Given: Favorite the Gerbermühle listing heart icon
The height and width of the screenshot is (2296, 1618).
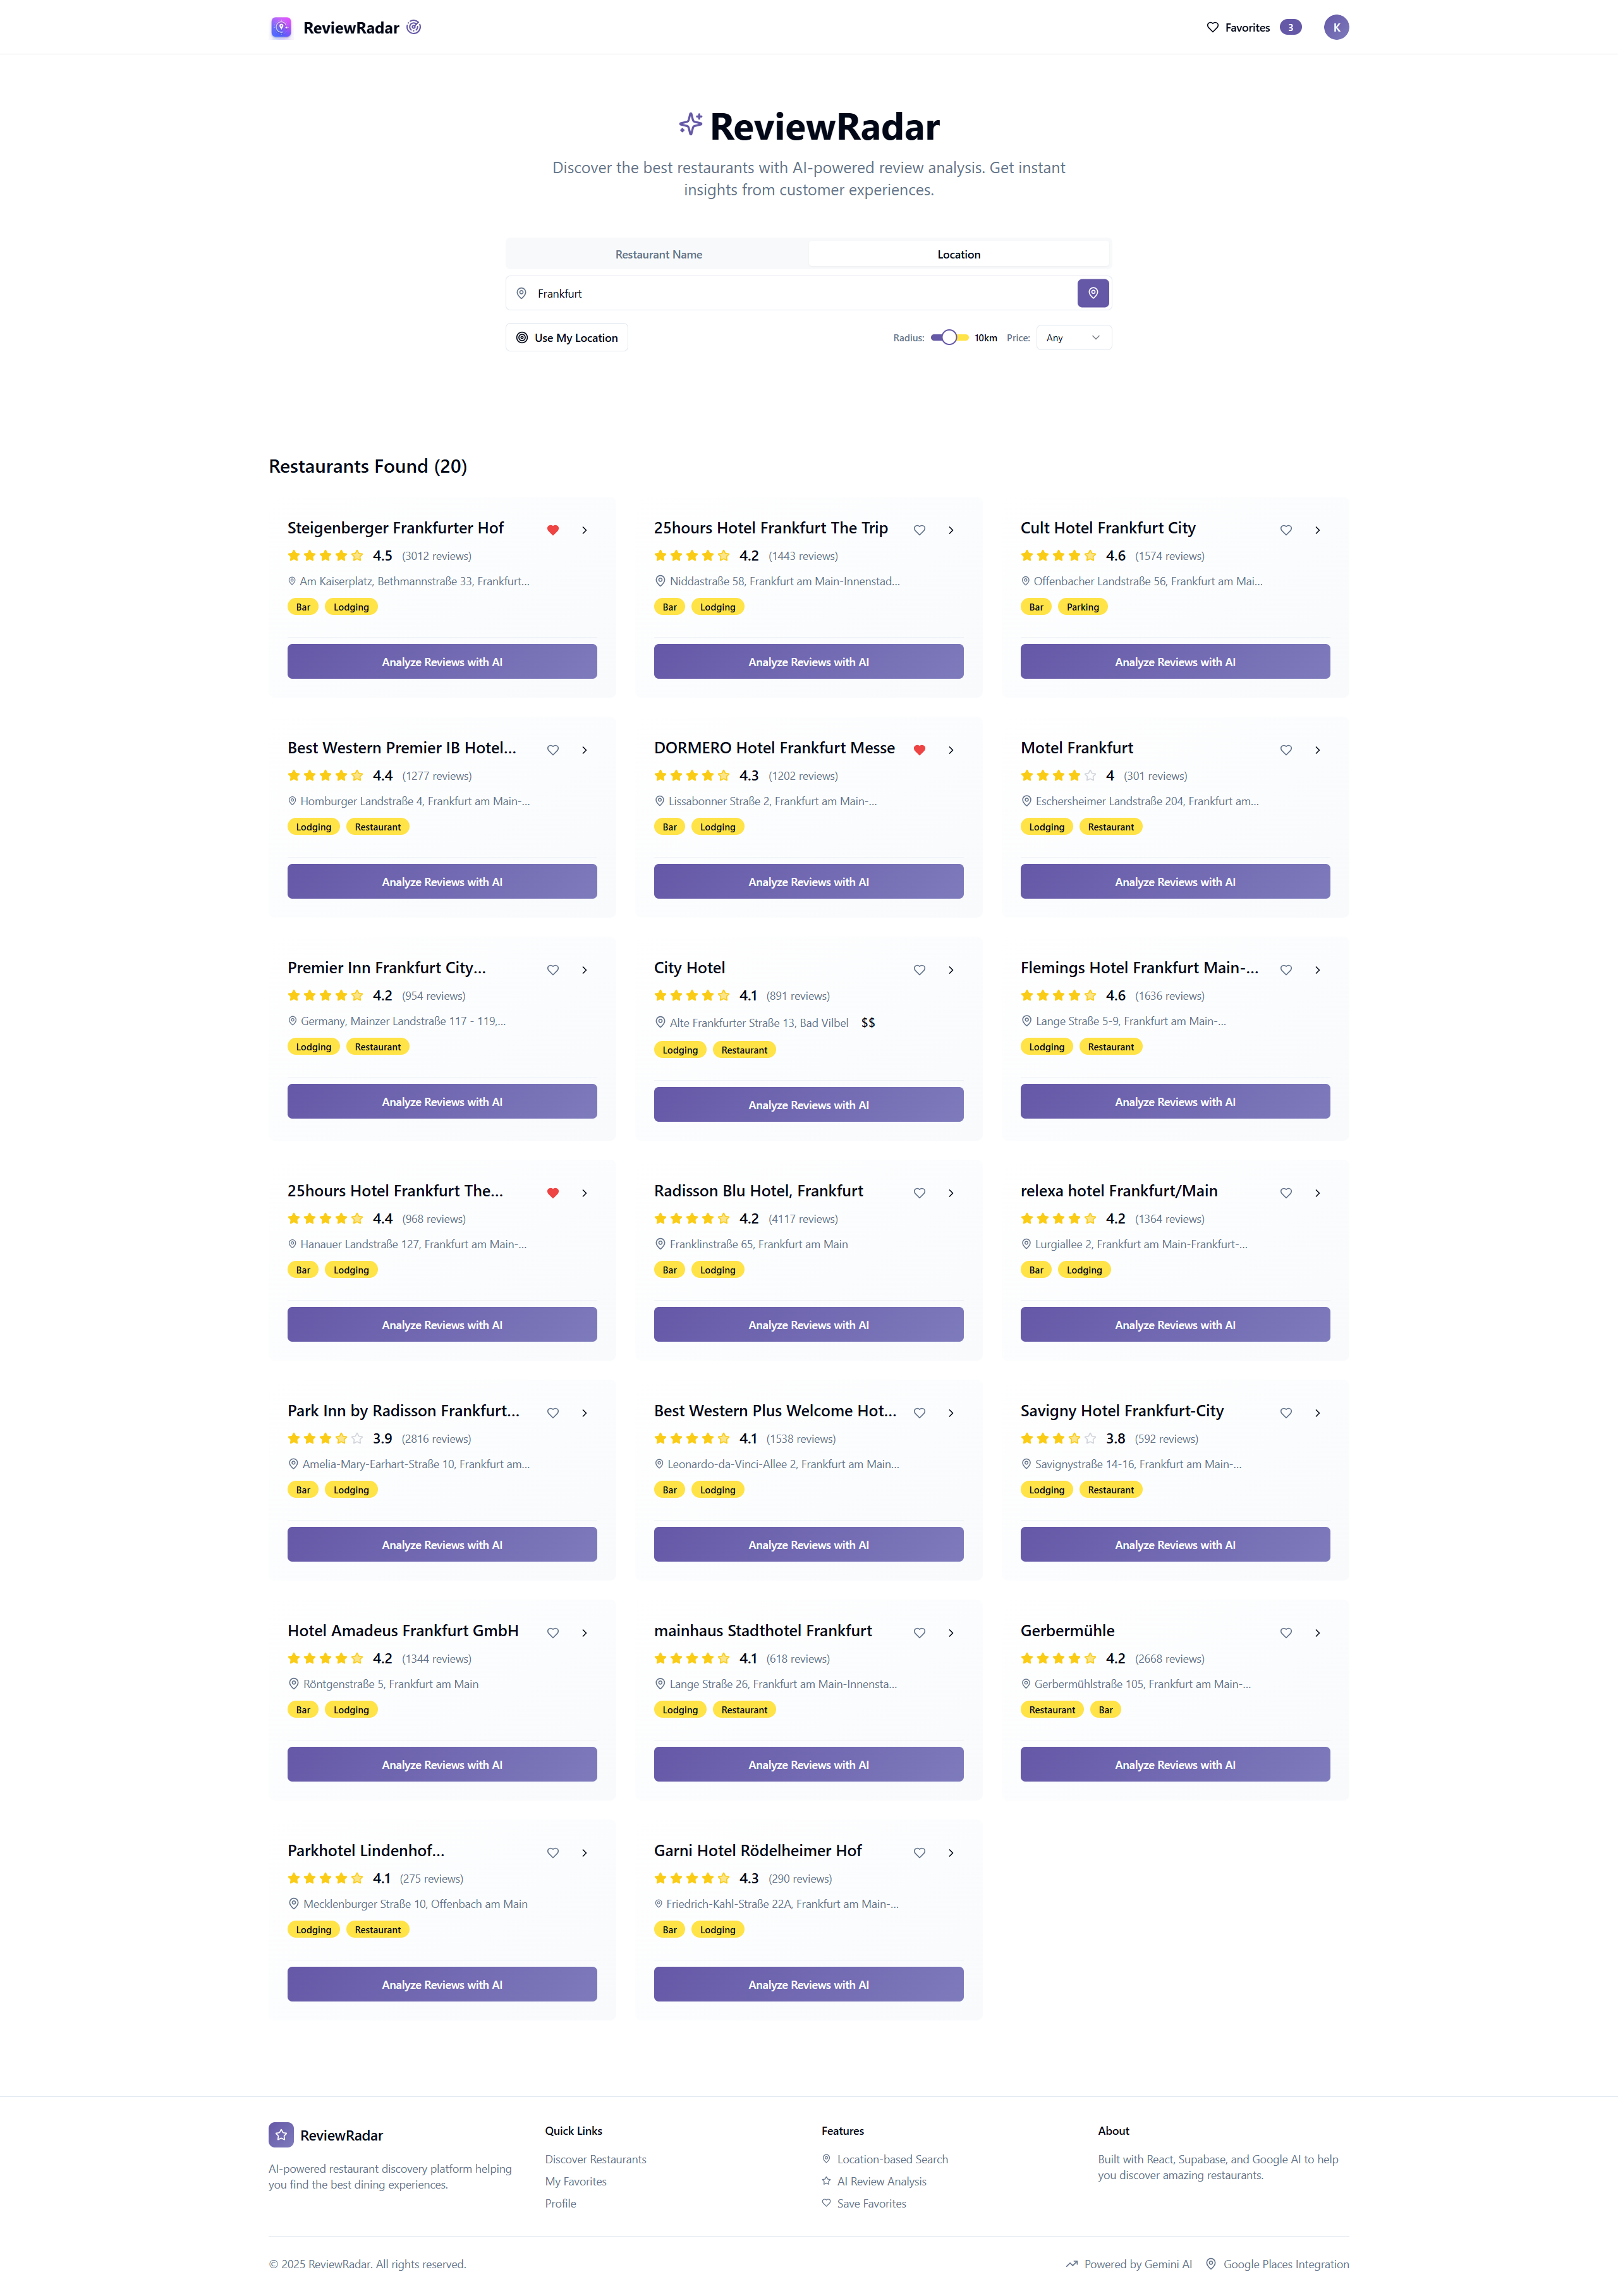Looking at the screenshot, I should pos(1285,1633).
